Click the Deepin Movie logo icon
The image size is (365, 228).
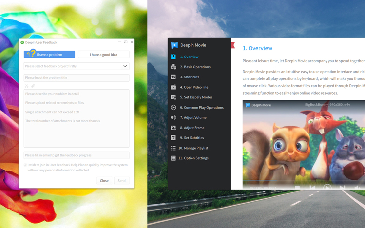point(174,45)
